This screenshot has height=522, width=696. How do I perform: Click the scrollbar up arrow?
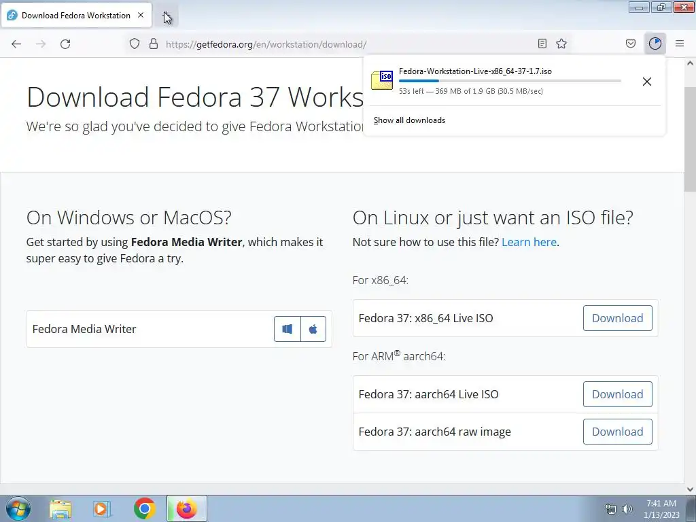(x=690, y=63)
